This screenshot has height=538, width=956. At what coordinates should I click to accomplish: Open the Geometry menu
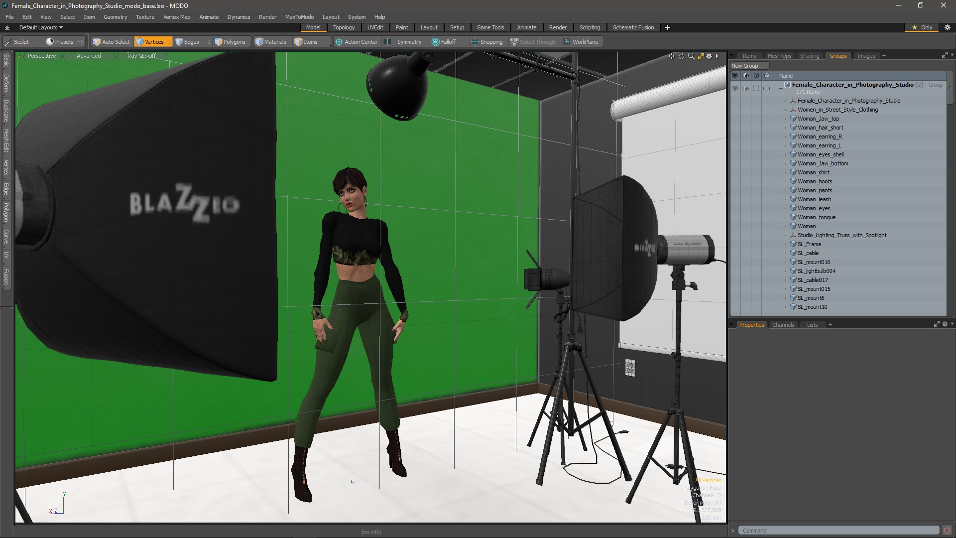(x=115, y=17)
